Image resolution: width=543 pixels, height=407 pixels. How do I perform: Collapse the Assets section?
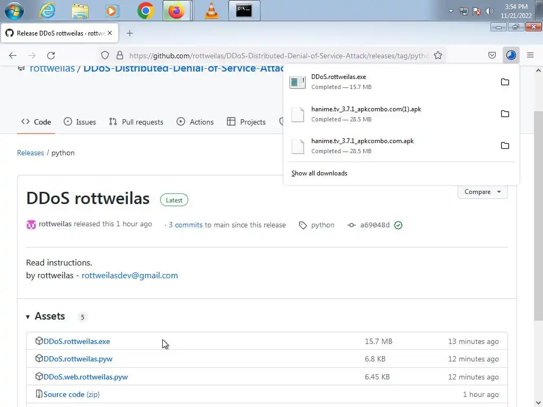[46, 316]
